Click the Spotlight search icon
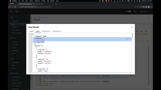Image resolution: width=161 pixels, height=90 pixels. (x=137, y=1)
